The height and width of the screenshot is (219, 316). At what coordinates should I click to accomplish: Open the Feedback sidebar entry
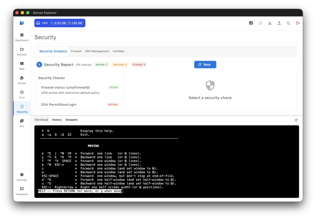[x=22, y=191]
